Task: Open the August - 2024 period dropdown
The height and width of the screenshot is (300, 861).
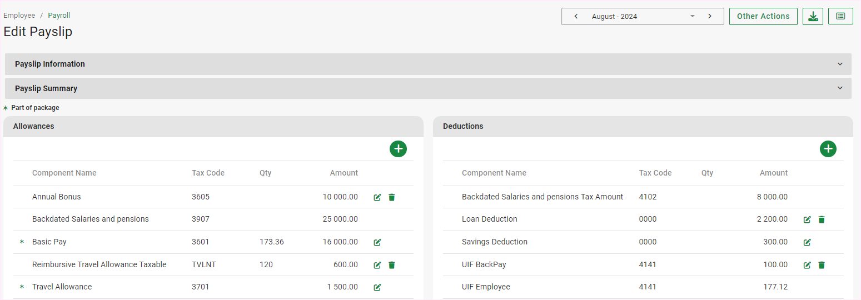Action: pyautogui.click(x=693, y=17)
